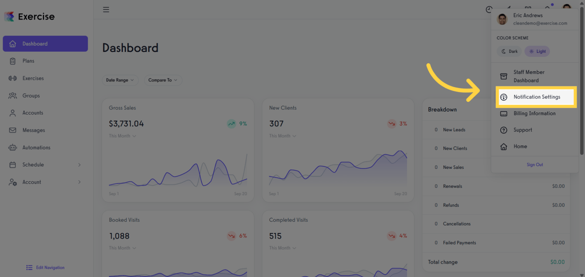The width and height of the screenshot is (585, 277).
Task: Select Notification Settings menu item
Action: [x=536, y=97]
